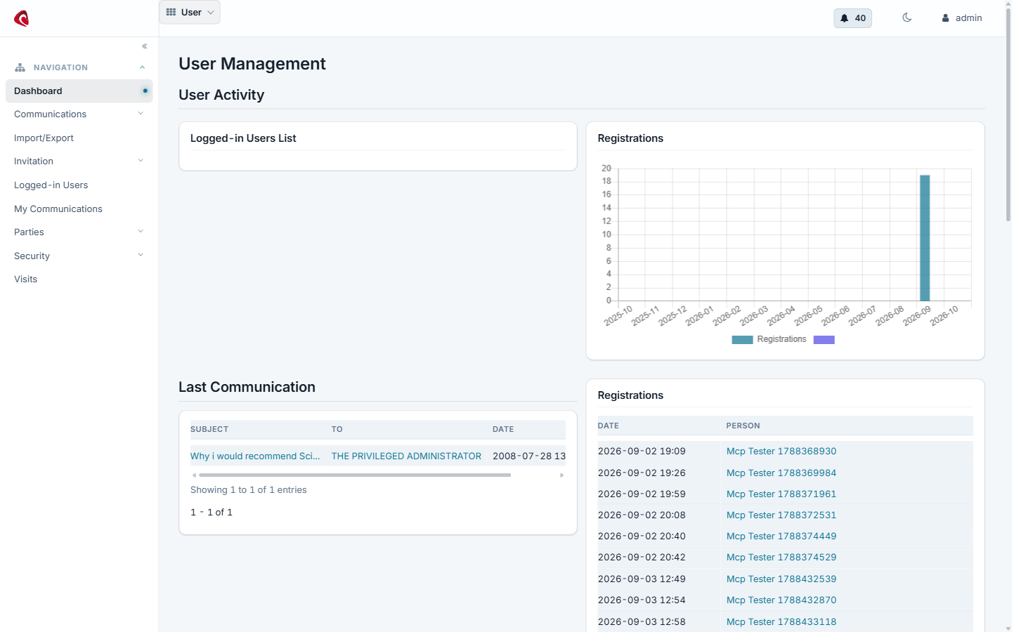The image size is (1012, 632).
Task: Sort communications by To column
Action: point(337,429)
